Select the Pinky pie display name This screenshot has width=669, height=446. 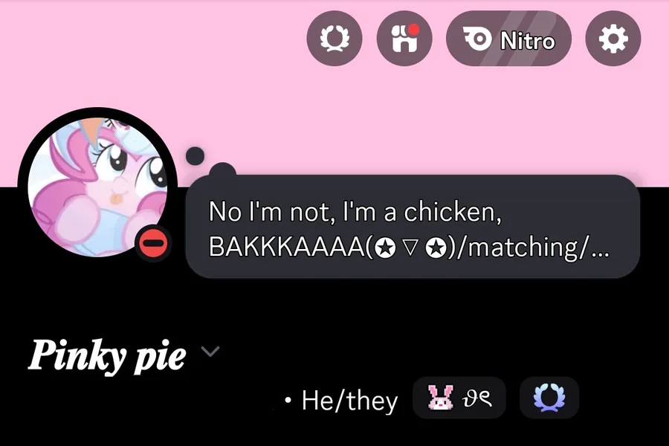tap(107, 355)
